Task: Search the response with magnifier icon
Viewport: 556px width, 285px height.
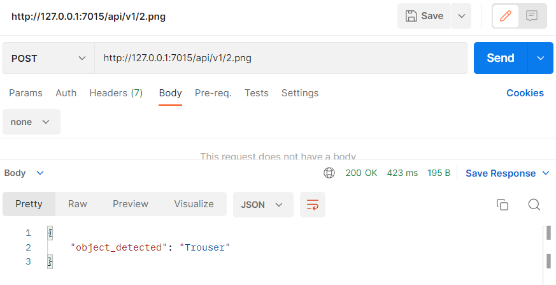Action: click(x=534, y=205)
